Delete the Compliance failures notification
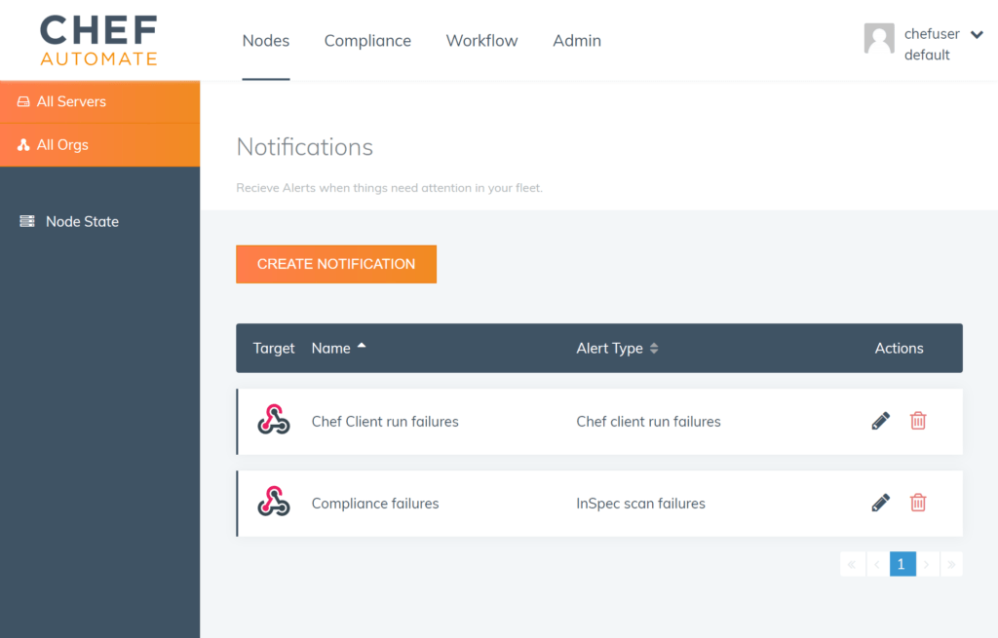 tap(917, 503)
